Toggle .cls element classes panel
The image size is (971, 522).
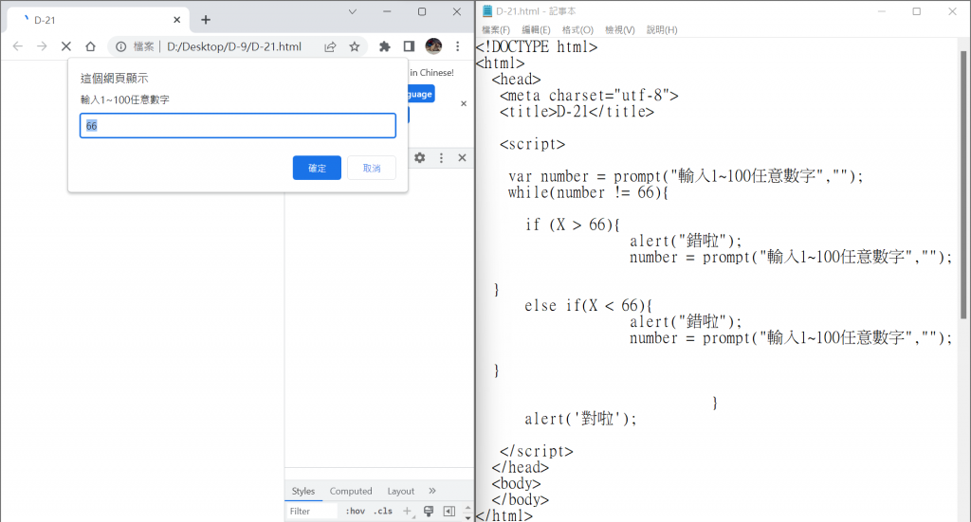coord(383,512)
